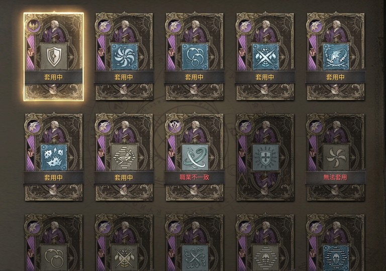Select the crossed feathers skill icon

(195, 258)
